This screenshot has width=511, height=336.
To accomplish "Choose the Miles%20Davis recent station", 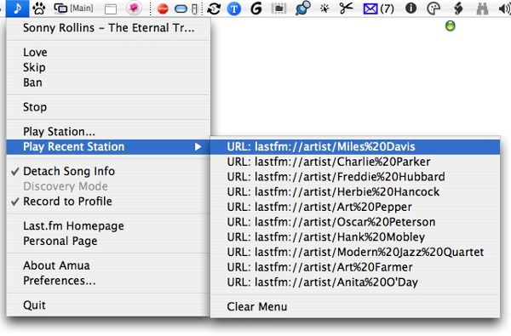I will pyautogui.click(x=355, y=147).
